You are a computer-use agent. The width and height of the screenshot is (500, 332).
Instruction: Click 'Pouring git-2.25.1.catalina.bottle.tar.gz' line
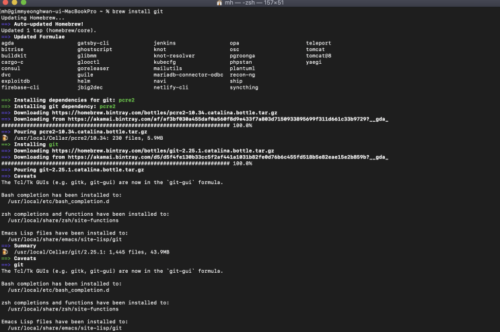pyautogui.click(x=73, y=169)
